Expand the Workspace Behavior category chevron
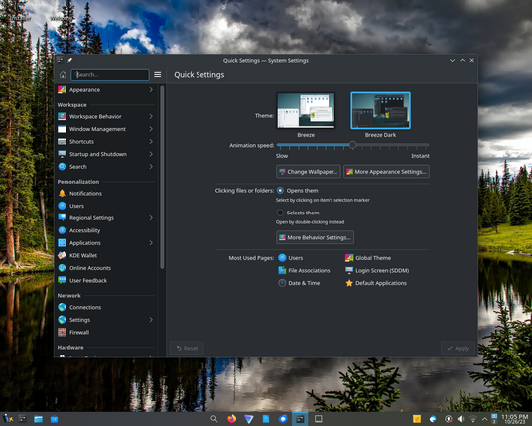The height and width of the screenshot is (426, 532). [x=151, y=116]
